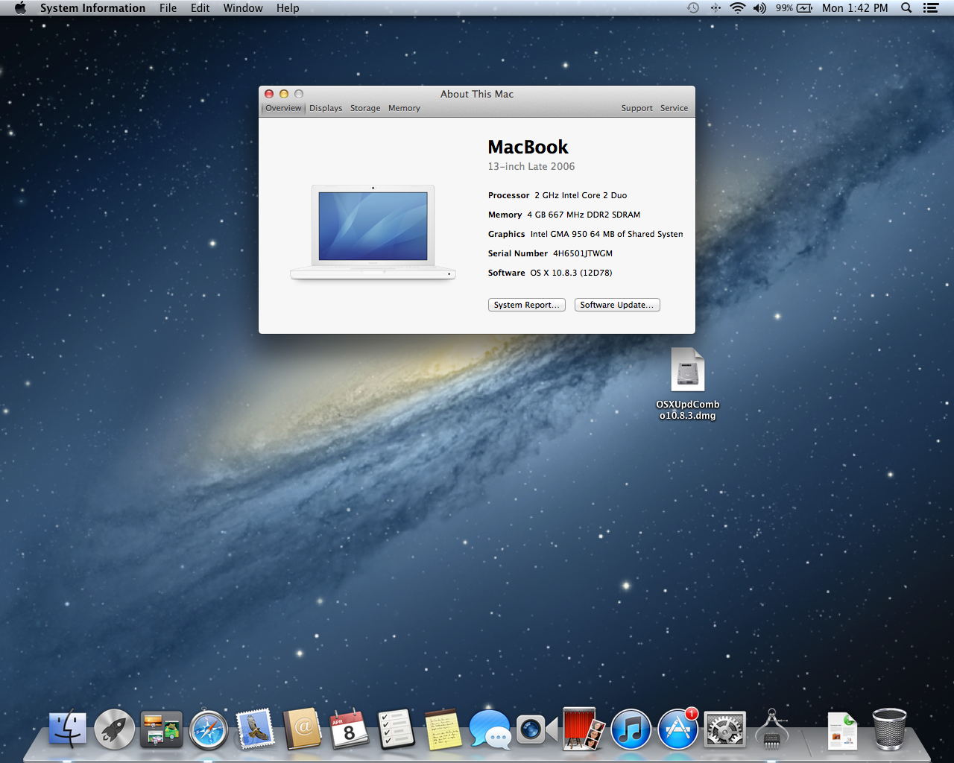Open System Preferences gear icon

point(724,729)
